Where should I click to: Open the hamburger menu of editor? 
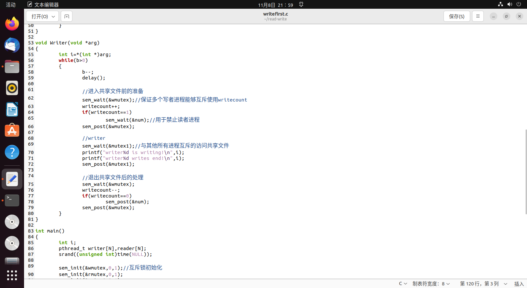click(478, 16)
